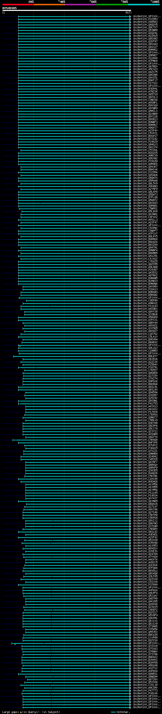
Task: Click label UniRef100_A9S0A3
Action: point(145,44)
